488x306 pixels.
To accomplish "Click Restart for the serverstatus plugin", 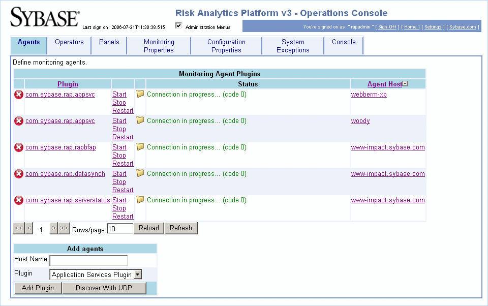I will click(x=123, y=217).
